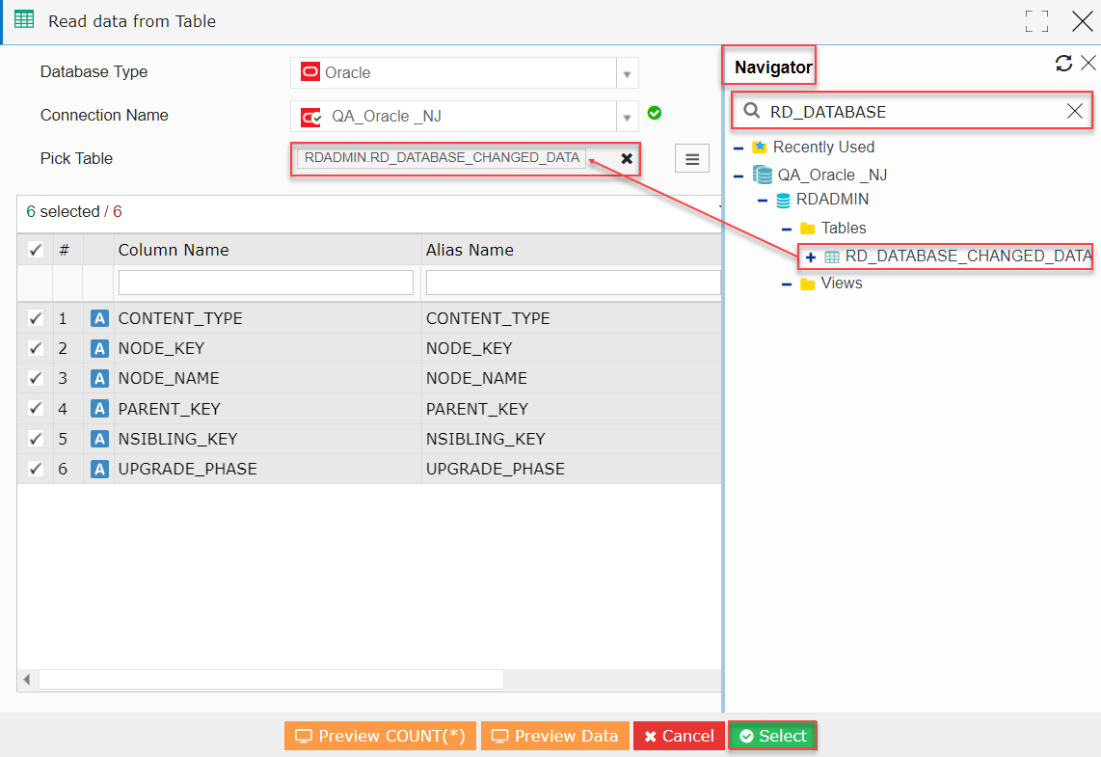Open the table options hamburger icon

click(x=692, y=158)
